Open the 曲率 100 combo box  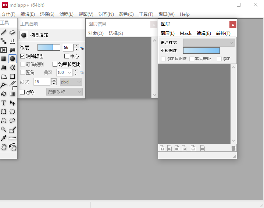click(64, 72)
